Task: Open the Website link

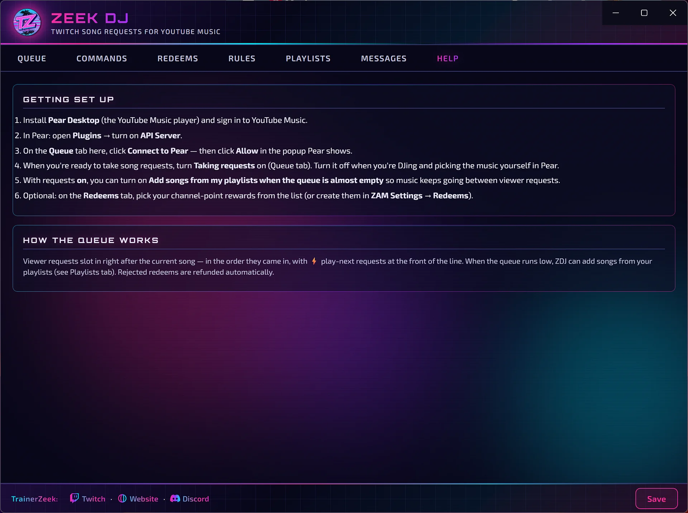Action: point(144,499)
